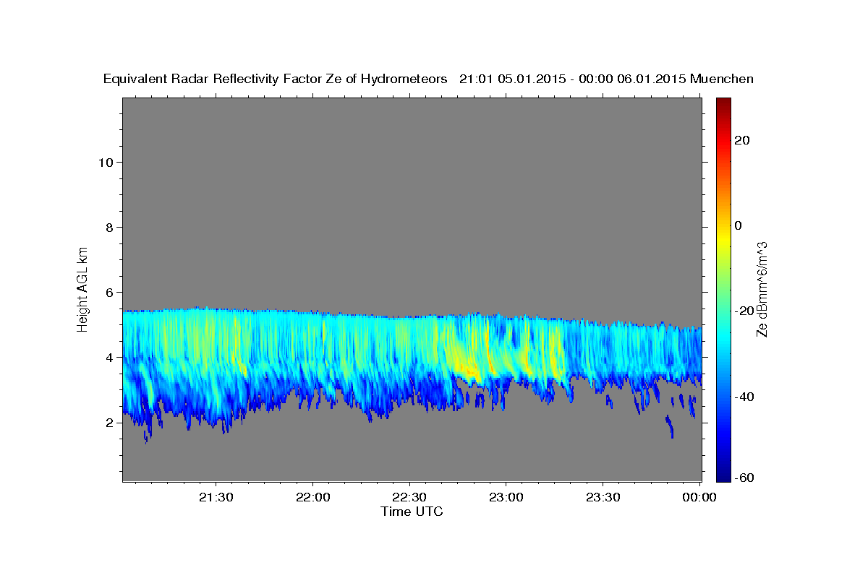
Task: Click the colorbar value -40
Action: pyautogui.click(x=744, y=396)
